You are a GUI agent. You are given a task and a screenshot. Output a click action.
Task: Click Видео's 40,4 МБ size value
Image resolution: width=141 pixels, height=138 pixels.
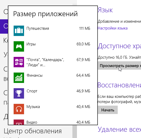(83, 122)
